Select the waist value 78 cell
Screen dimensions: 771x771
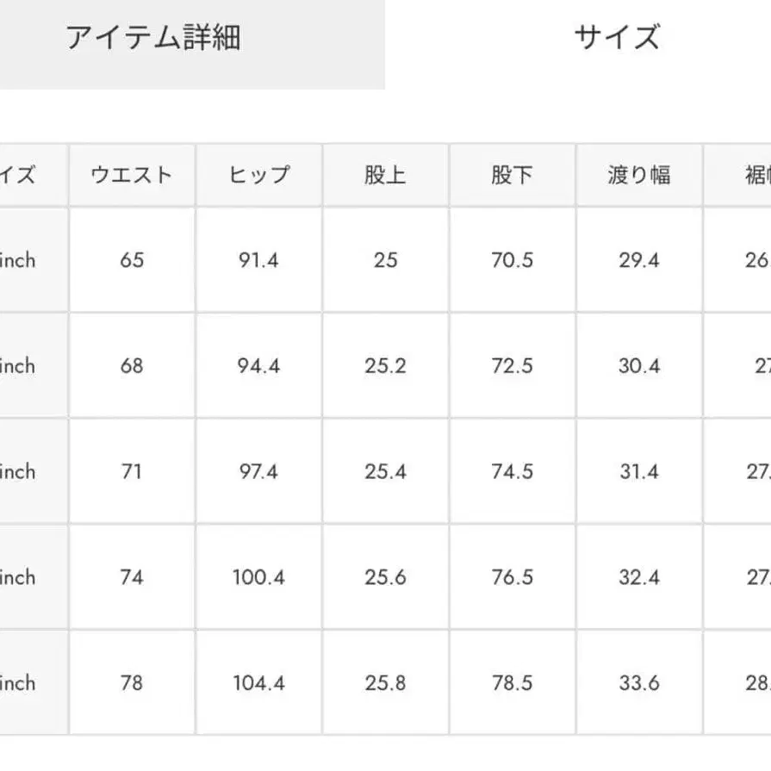coord(132,683)
